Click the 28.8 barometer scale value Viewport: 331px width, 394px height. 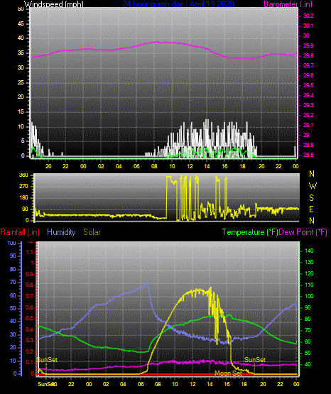[308, 155]
